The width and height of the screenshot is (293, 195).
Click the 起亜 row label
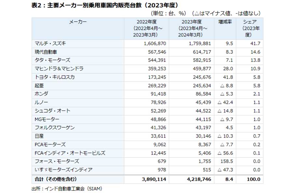39,86
